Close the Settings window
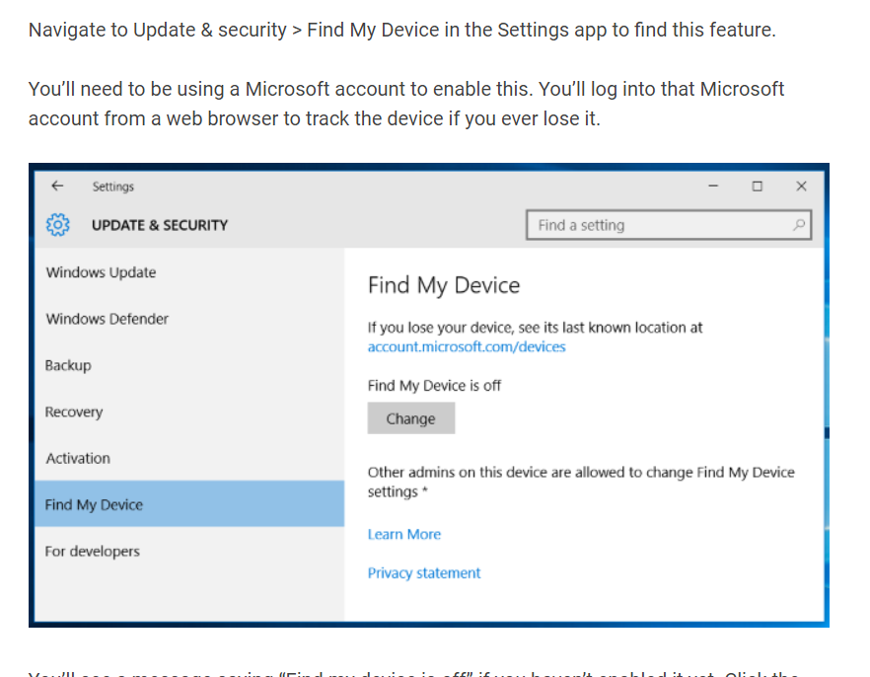The width and height of the screenshot is (870, 677). (x=801, y=186)
